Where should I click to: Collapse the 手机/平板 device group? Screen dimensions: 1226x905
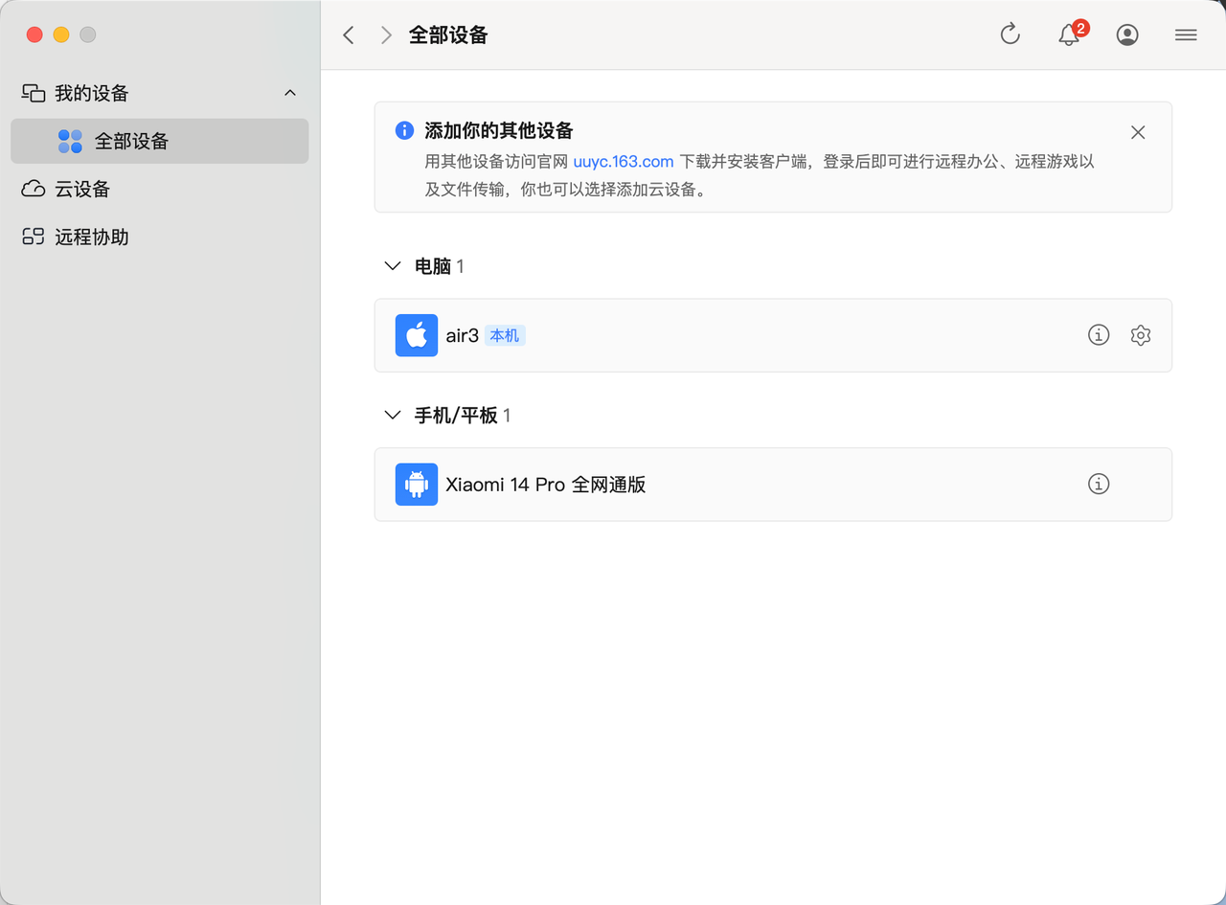coord(392,415)
